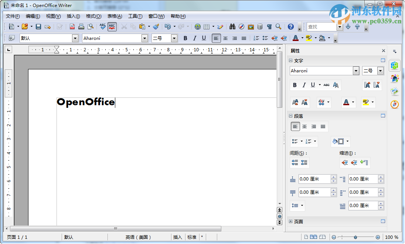Open the Print File Directly icon

[x=81, y=27]
